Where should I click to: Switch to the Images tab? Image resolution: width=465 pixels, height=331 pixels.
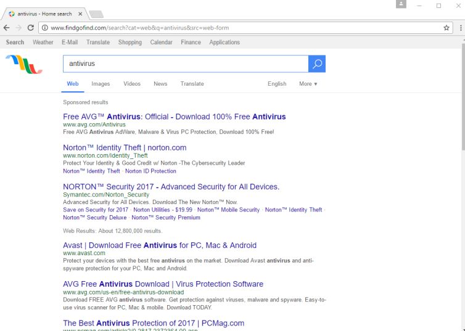click(x=101, y=84)
